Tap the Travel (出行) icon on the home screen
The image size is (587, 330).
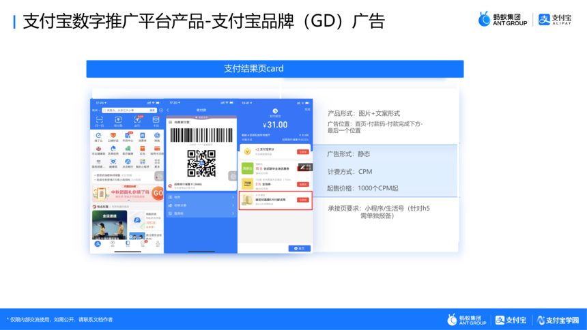pos(137,120)
